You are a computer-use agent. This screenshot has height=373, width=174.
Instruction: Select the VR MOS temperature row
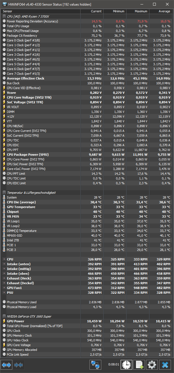click(86, 216)
